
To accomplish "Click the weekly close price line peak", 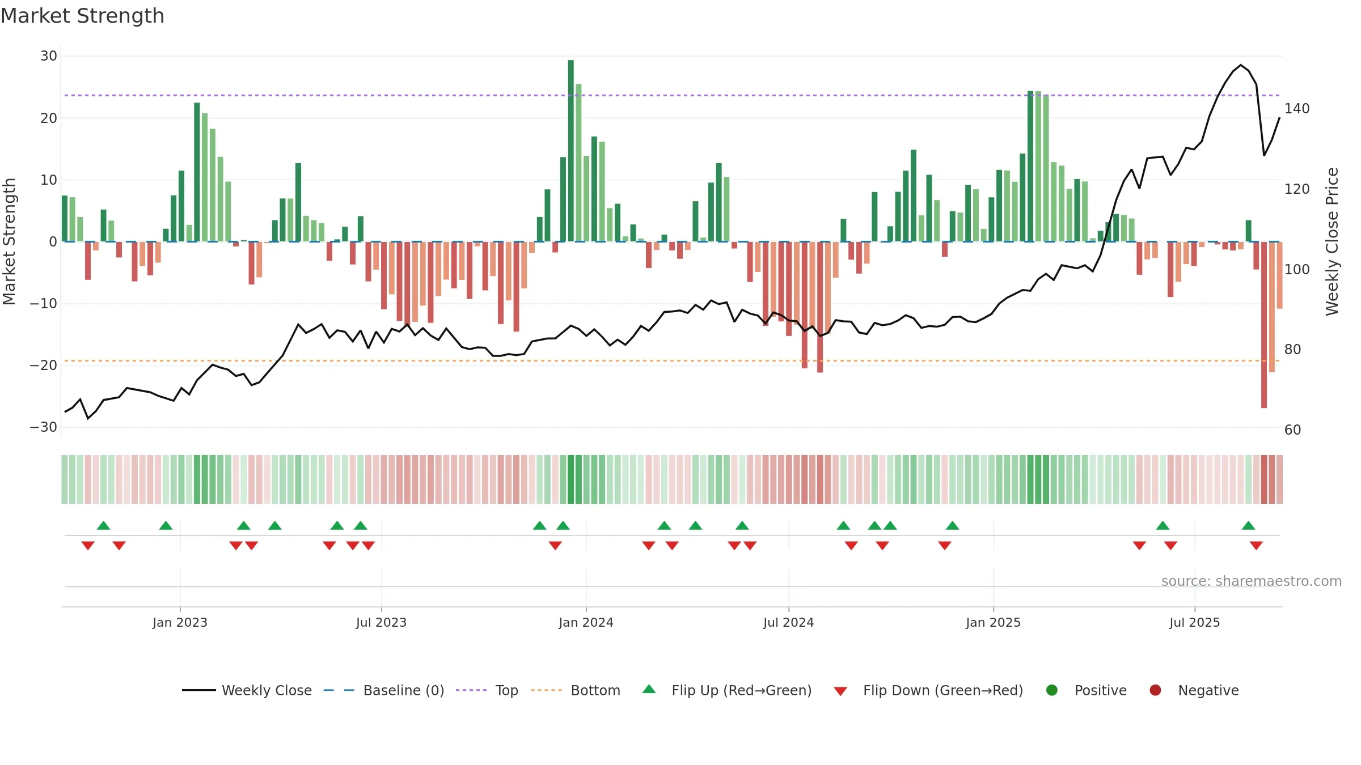I will [x=1241, y=65].
